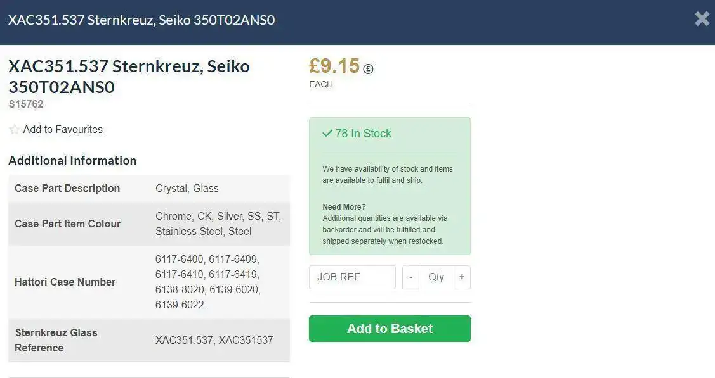Click the Sternkreuz Glass Reference row label
Screen dimensions: 715x378
click(56, 340)
